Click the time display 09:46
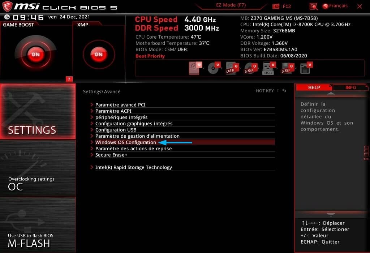This screenshot has height=253, width=370. click(x=28, y=17)
